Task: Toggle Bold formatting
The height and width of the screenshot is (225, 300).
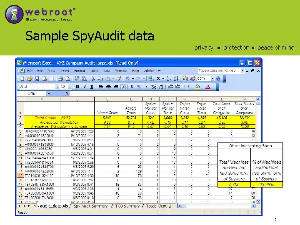Action: tap(77, 87)
